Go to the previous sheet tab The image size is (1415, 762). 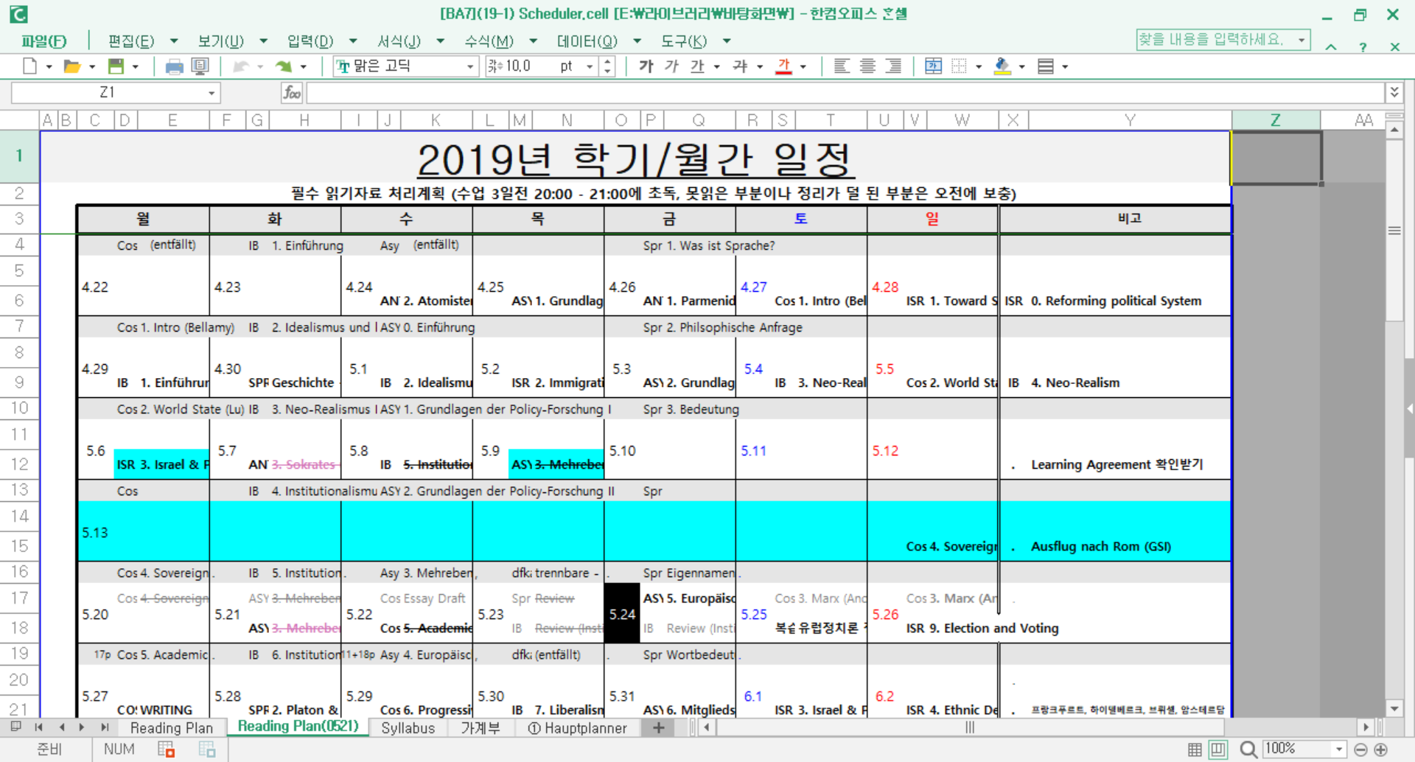pos(61,727)
